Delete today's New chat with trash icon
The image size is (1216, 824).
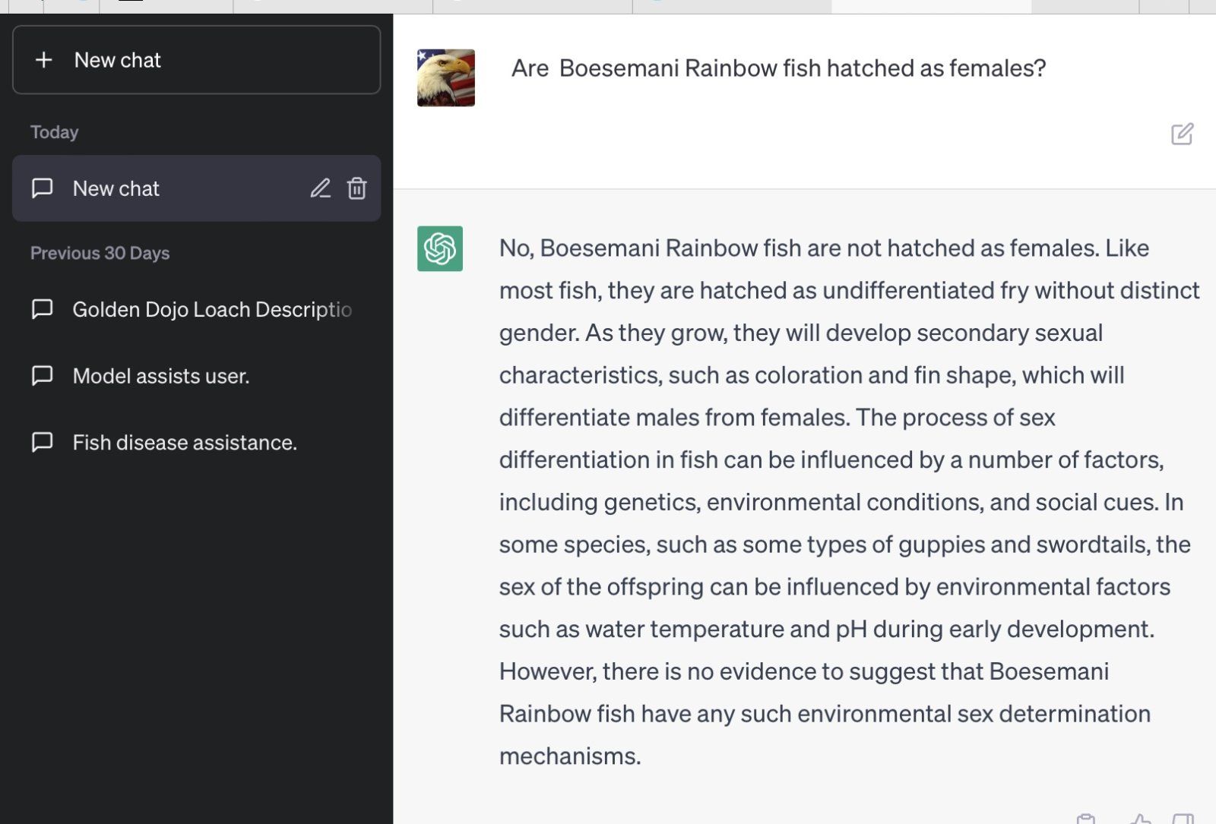point(357,188)
